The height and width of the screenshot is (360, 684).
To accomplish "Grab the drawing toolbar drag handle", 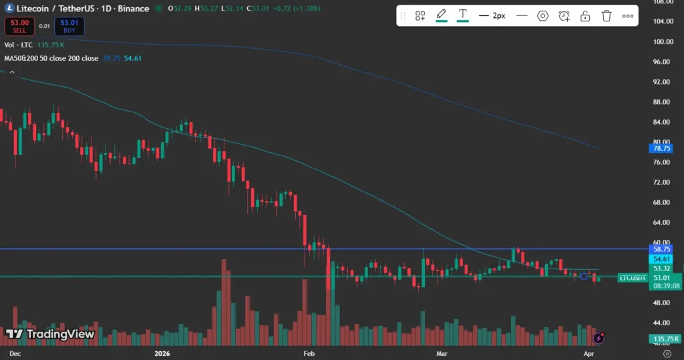I will (403, 16).
